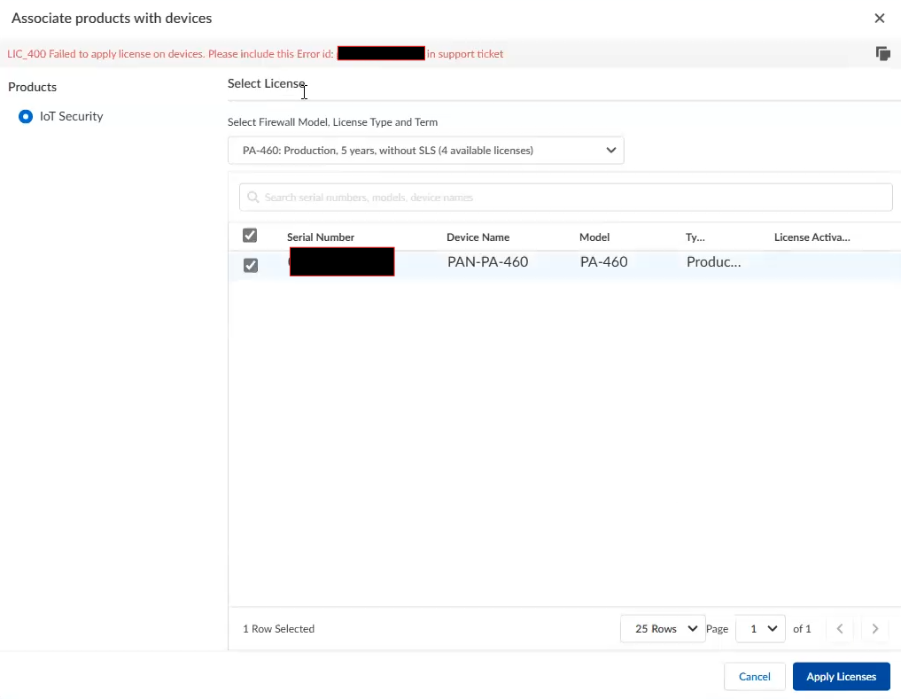901x699 pixels.
Task: Sort by Serial Number column header
Action: [321, 237]
